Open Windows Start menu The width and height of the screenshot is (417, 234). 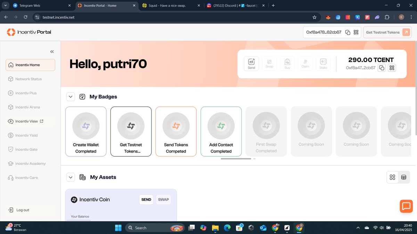118,228
